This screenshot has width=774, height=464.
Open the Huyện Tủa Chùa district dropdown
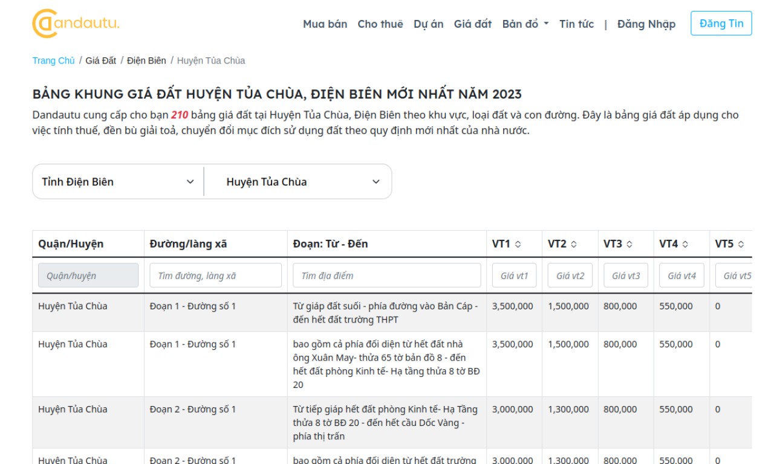coord(302,182)
